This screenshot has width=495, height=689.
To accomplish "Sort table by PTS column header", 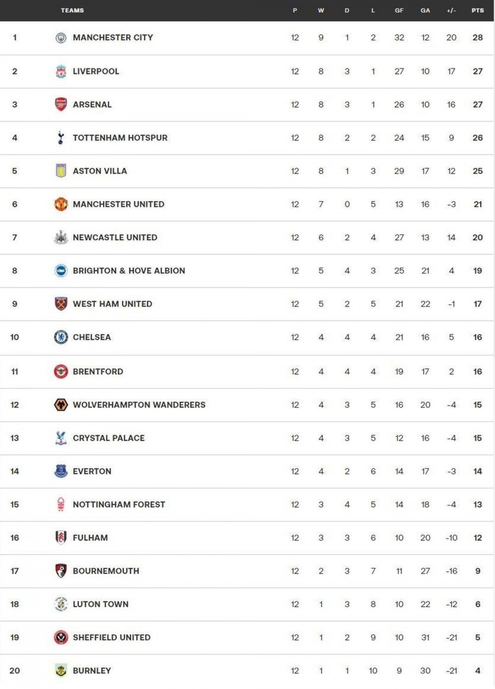I will pos(478,10).
